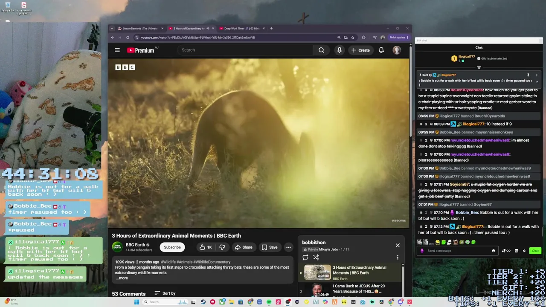Toggle playlist shuffle
The width and height of the screenshot is (546, 307).
click(x=316, y=258)
